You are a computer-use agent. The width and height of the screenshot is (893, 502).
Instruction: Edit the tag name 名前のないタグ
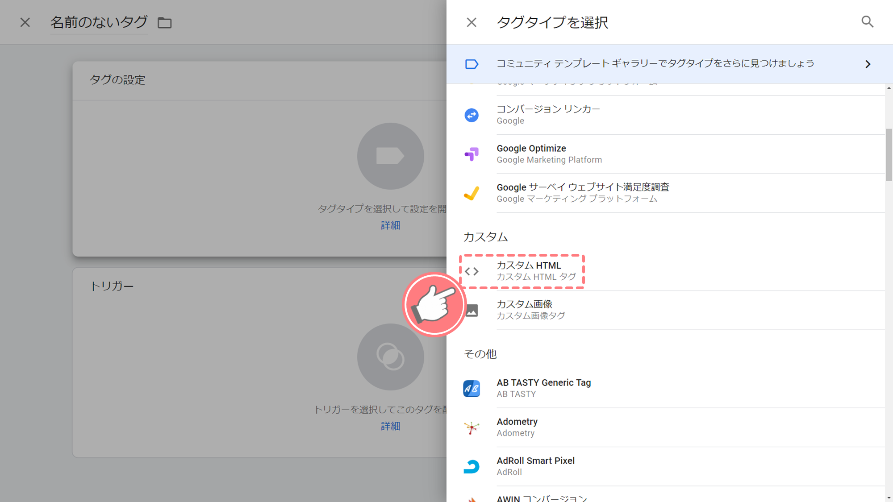[x=99, y=22]
